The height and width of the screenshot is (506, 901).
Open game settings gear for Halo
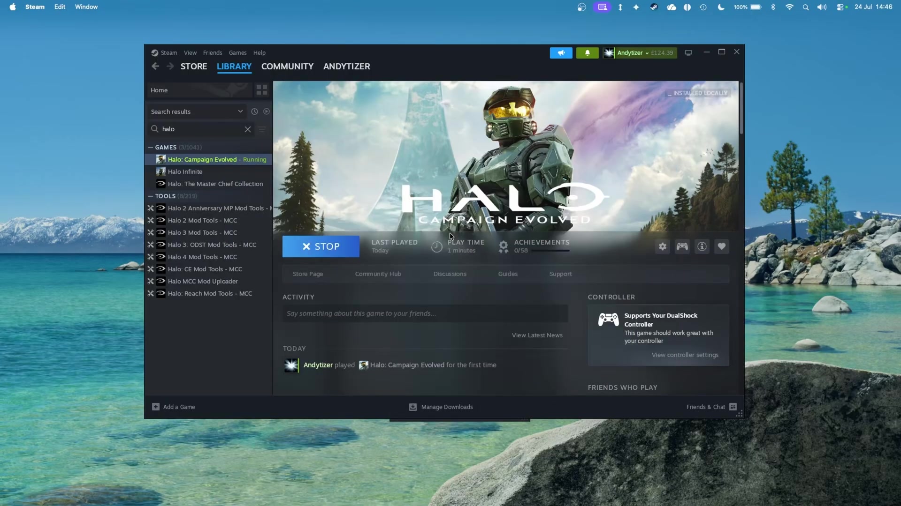click(x=663, y=246)
